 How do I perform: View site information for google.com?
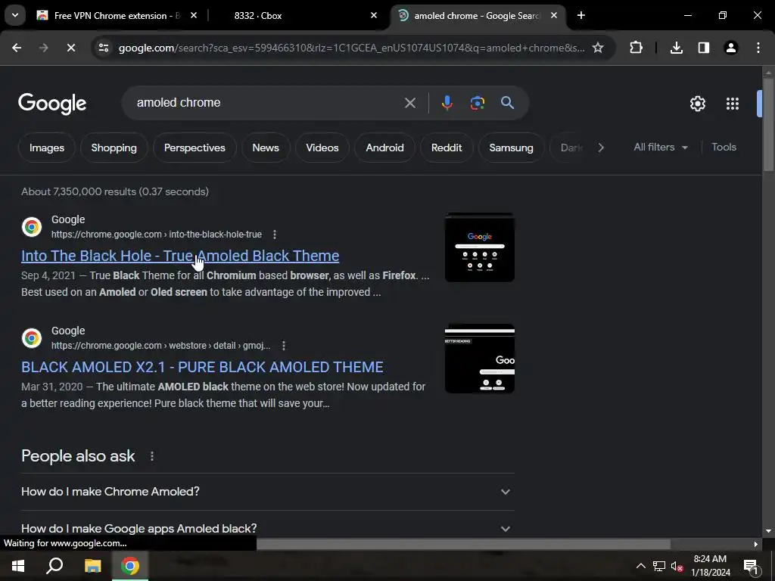pyautogui.click(x=104, y=48)
